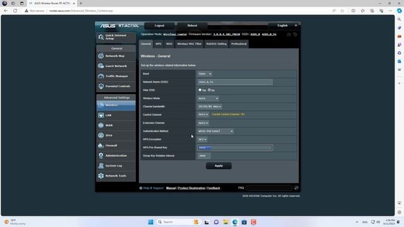
Task: Open Traffic Manager page
Action: [x=116, y=76]
